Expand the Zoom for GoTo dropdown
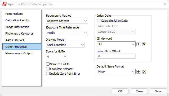The image size is (169, 96). (x=57, y=57)
